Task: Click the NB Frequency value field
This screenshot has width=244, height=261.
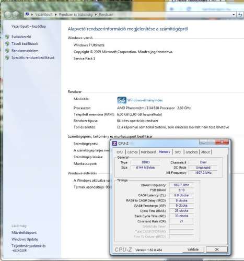Action: (x=203, y=173)
